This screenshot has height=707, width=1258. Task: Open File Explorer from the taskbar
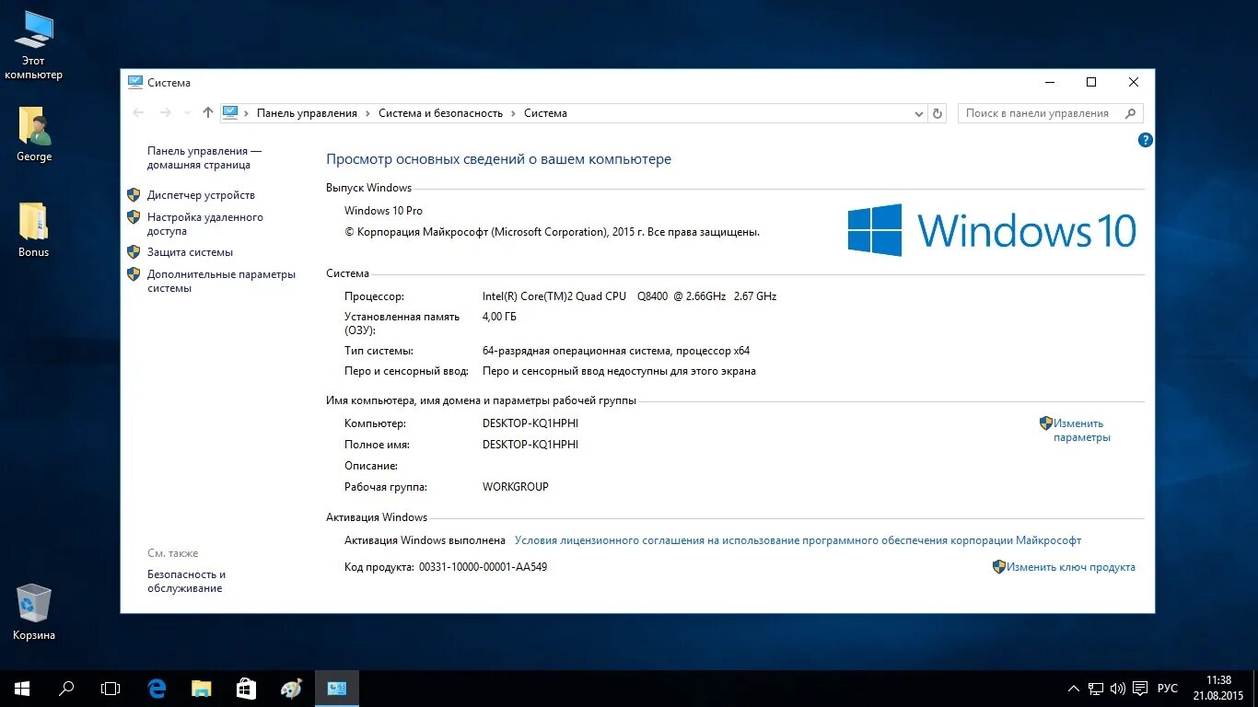(x=202, y=688)
